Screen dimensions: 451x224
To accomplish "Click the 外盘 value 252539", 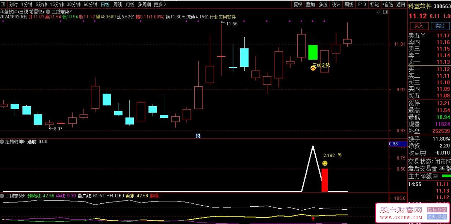I will (442, 131).
